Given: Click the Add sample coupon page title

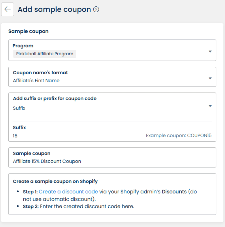Looking at the screenshot, I should tap(54, 10).
